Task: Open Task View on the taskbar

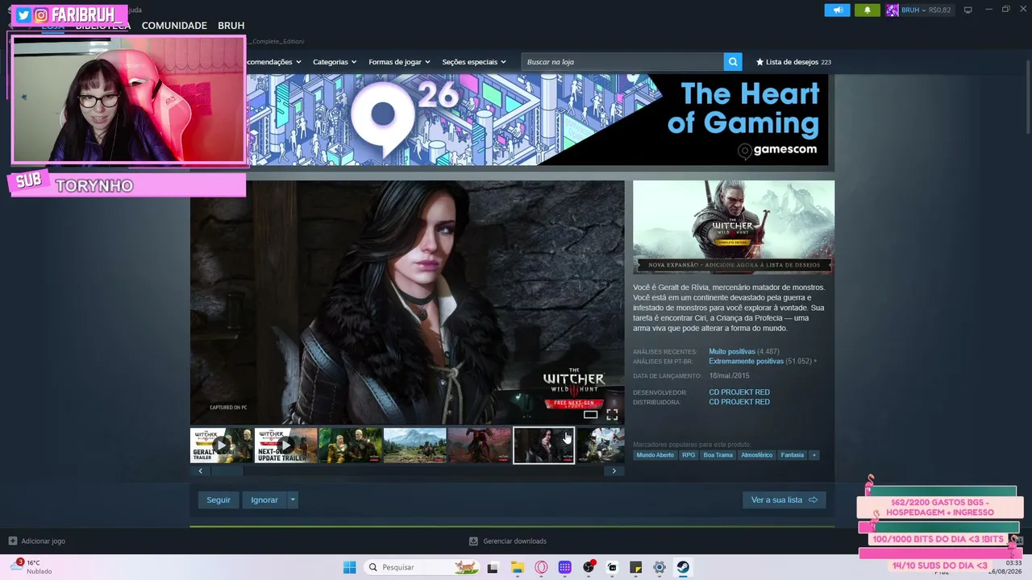Action: pyautogui.click(x=493, y=567)
